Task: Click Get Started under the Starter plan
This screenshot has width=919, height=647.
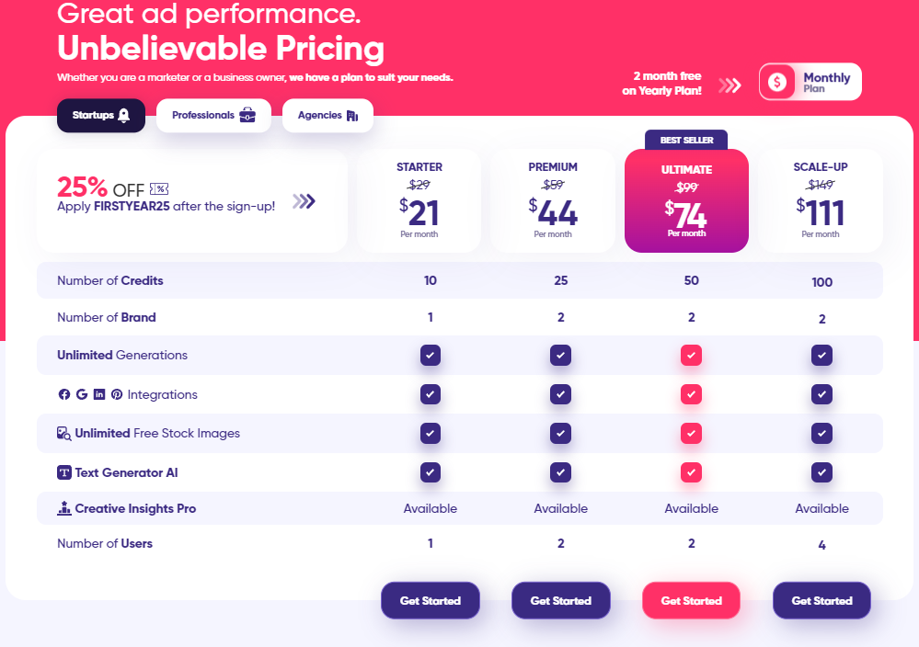Action: pos(431,601)
